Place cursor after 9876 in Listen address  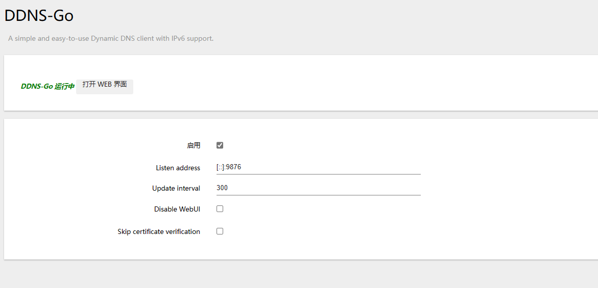(x=242, y=167)
